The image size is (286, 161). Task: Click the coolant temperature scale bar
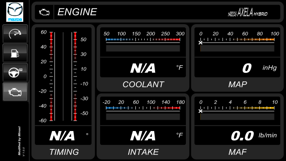point(143,39)
